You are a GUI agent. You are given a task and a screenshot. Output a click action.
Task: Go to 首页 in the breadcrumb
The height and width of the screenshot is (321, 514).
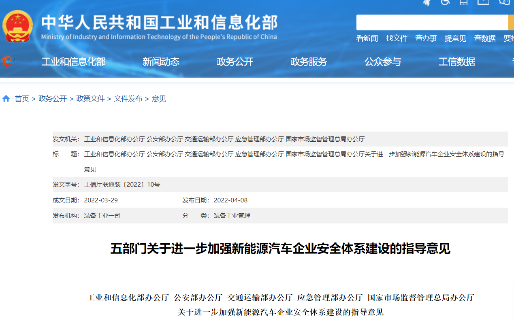tap(22, 99)
